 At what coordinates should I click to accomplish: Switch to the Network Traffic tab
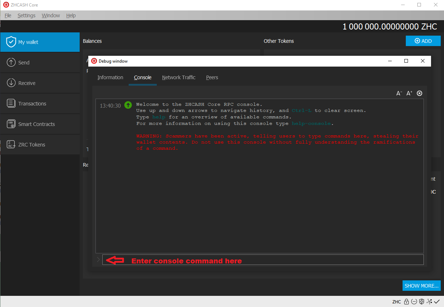click(179, 77)
